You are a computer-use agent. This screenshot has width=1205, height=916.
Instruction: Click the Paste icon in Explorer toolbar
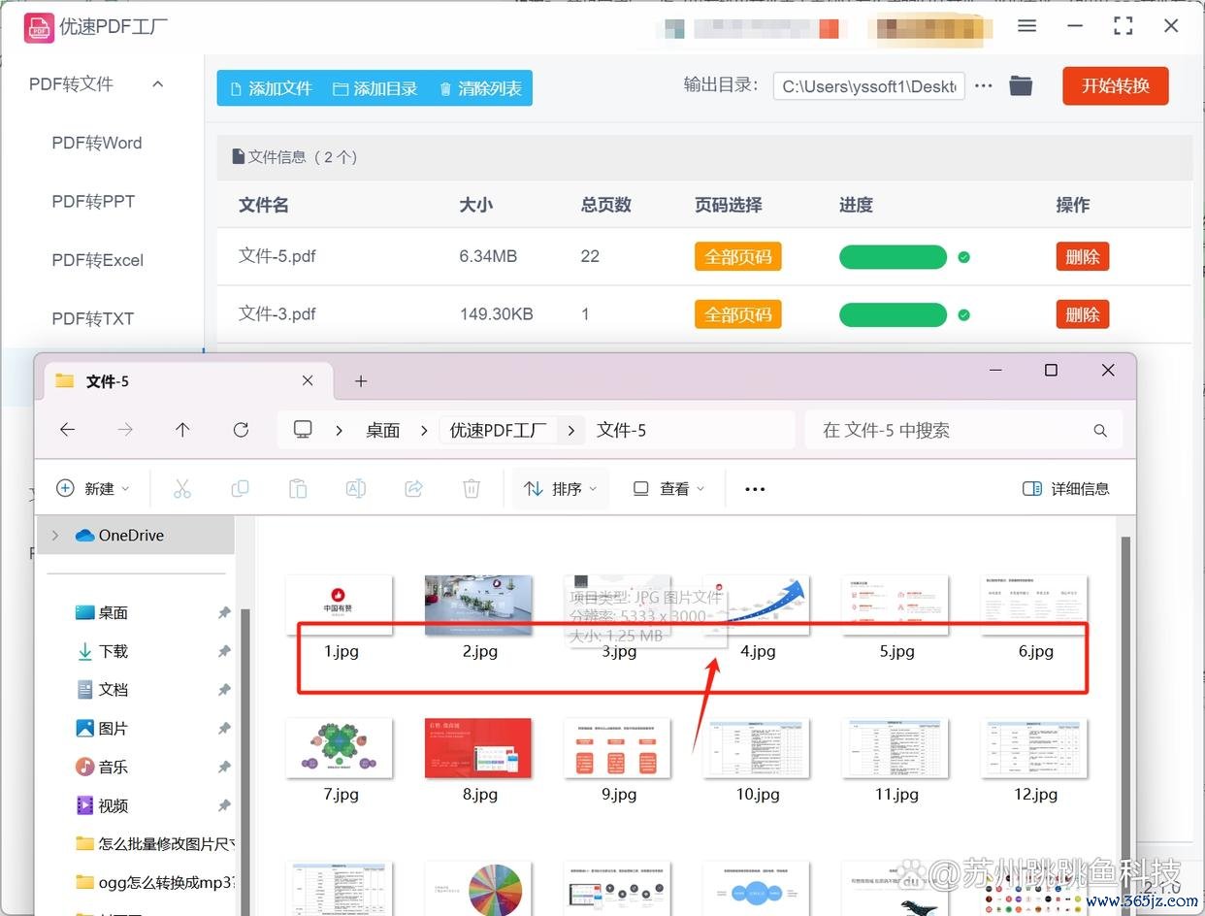(x=298, y=489)
